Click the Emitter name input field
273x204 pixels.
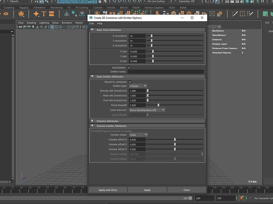click(166, 71)
